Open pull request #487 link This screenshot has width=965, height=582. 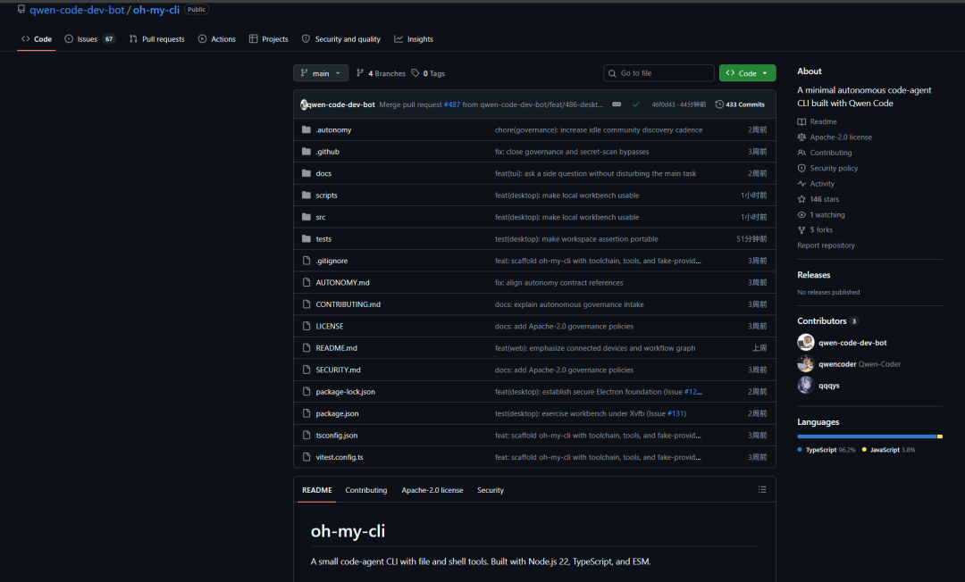pyautogui.click(x=452, y=104)
